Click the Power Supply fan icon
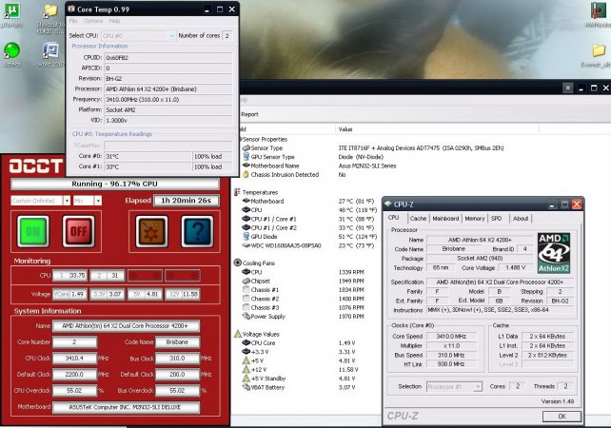The image size is (611, 428). tap(246, 316)
